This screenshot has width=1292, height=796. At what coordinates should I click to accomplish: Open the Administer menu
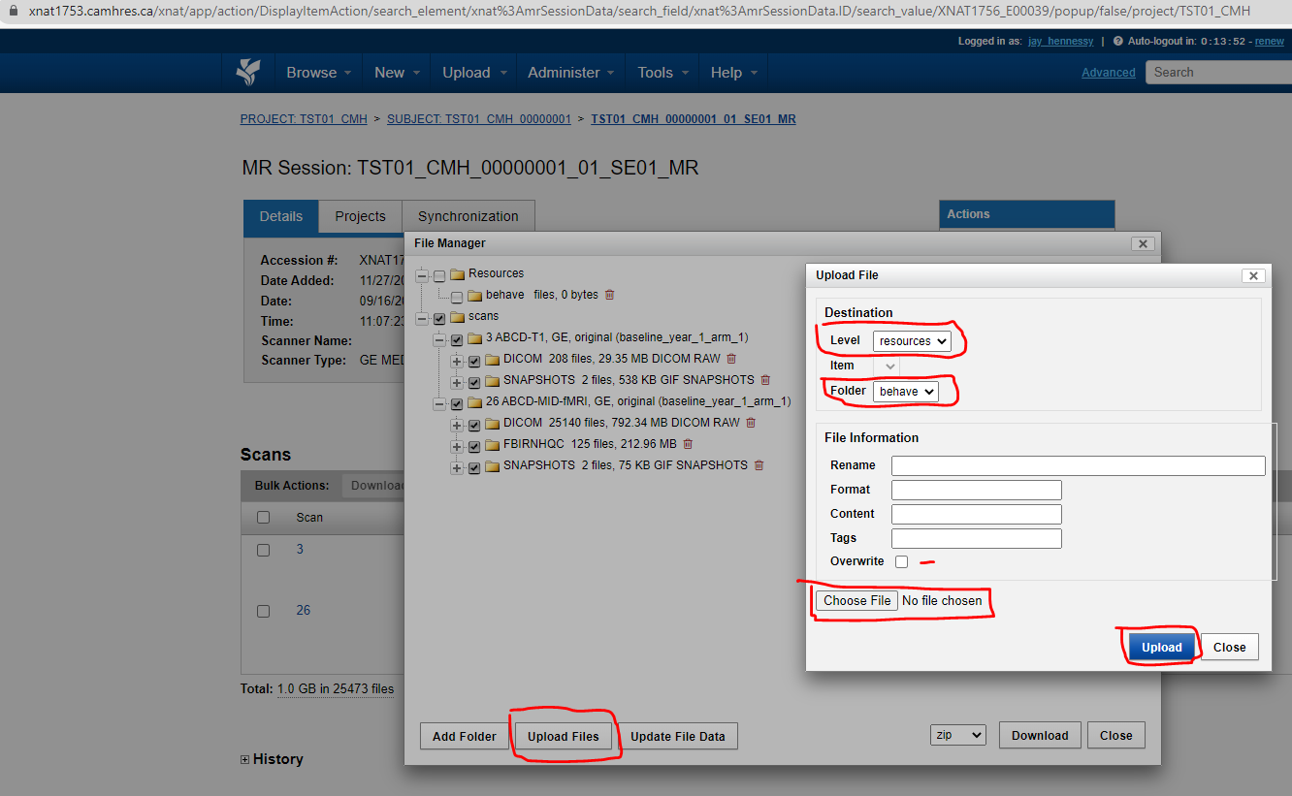click(x=570, y=73)
